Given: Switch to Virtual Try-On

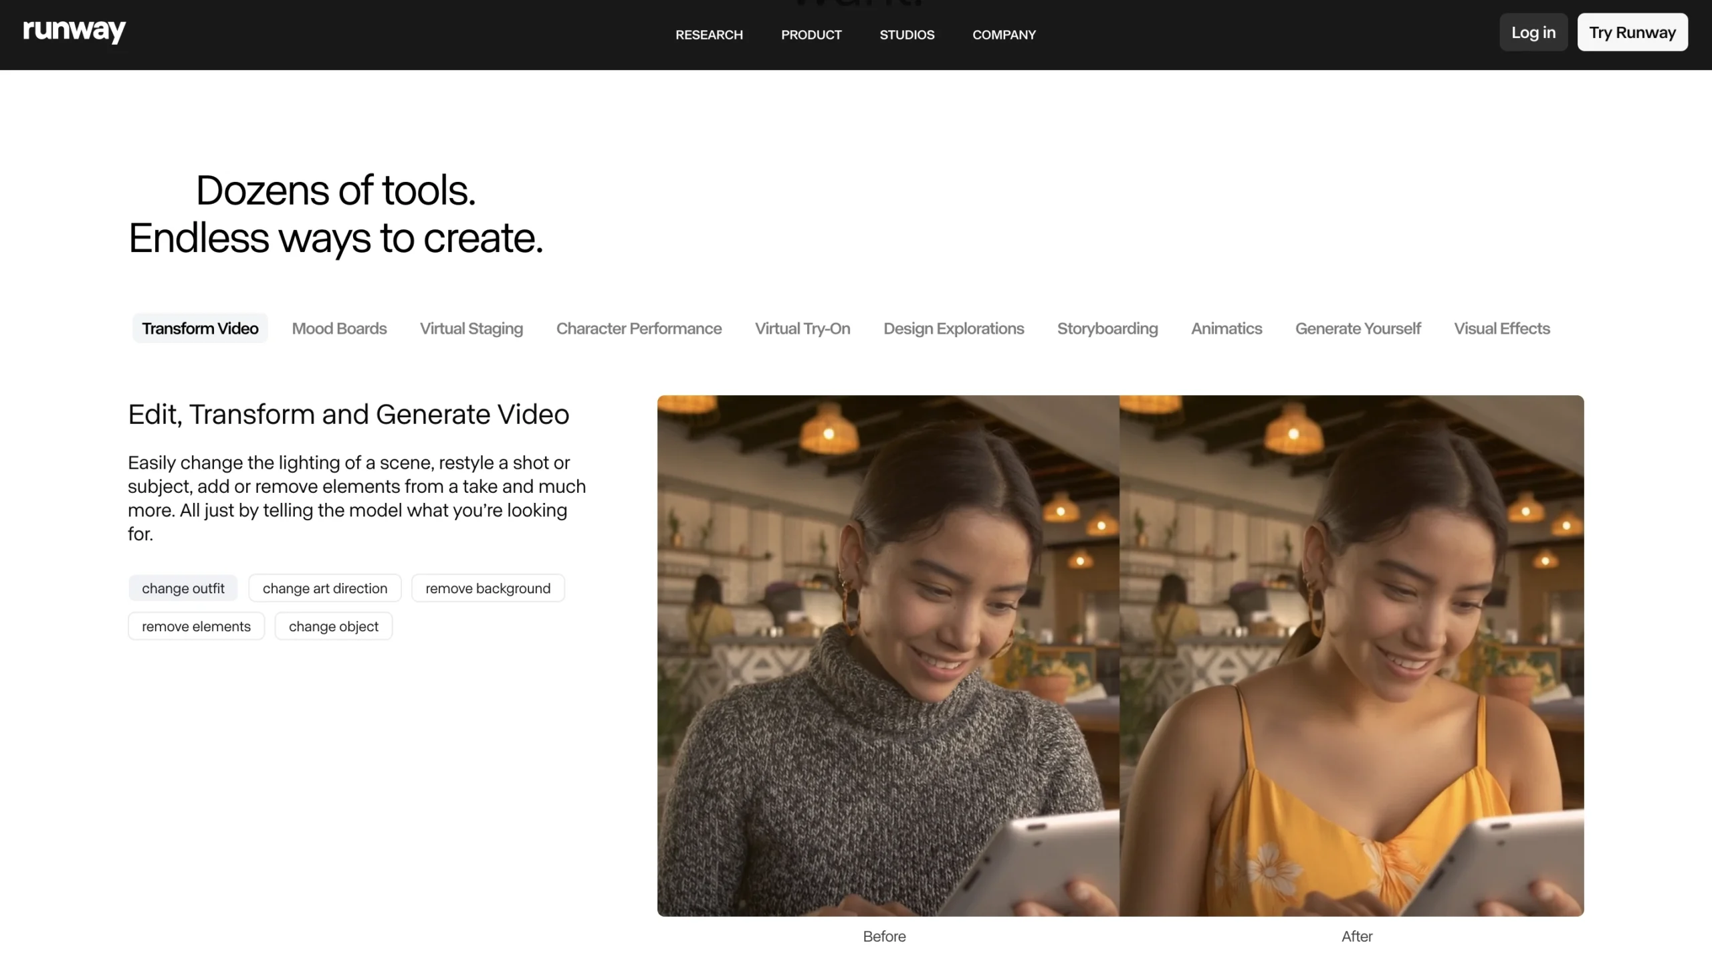Looking at the screenshot, I should click(802, 328).
